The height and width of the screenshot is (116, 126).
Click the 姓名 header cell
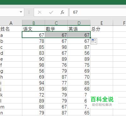(x=11, y=29)
